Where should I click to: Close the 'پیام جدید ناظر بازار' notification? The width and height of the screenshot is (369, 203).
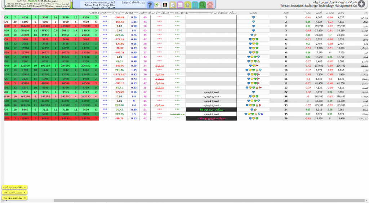point(25,198)
